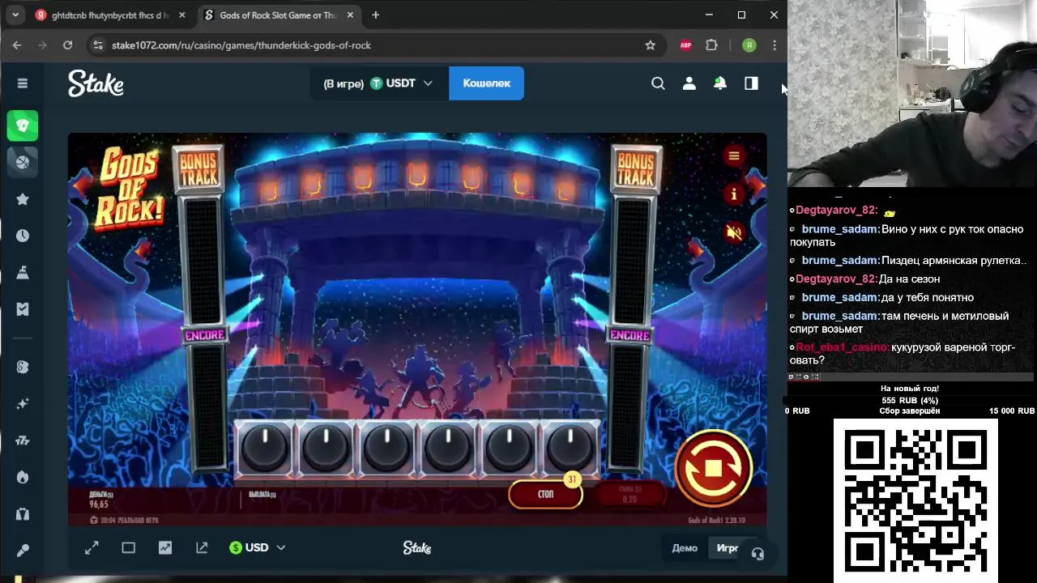The height and width of the screenshot is (583, 1037).
Task: Open the notifications bell icon
Action: pos(719,83)
